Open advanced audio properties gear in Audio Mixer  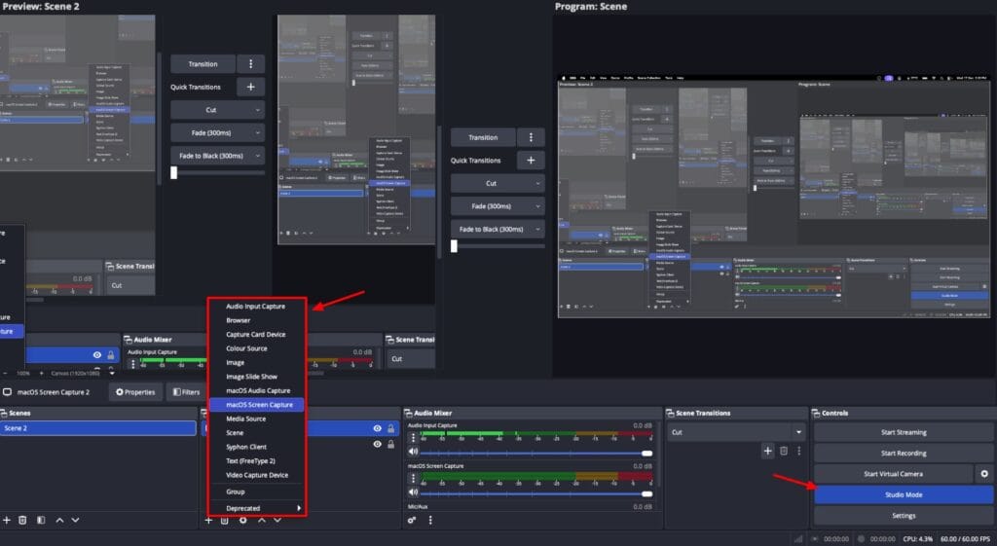tap(412, 521)
